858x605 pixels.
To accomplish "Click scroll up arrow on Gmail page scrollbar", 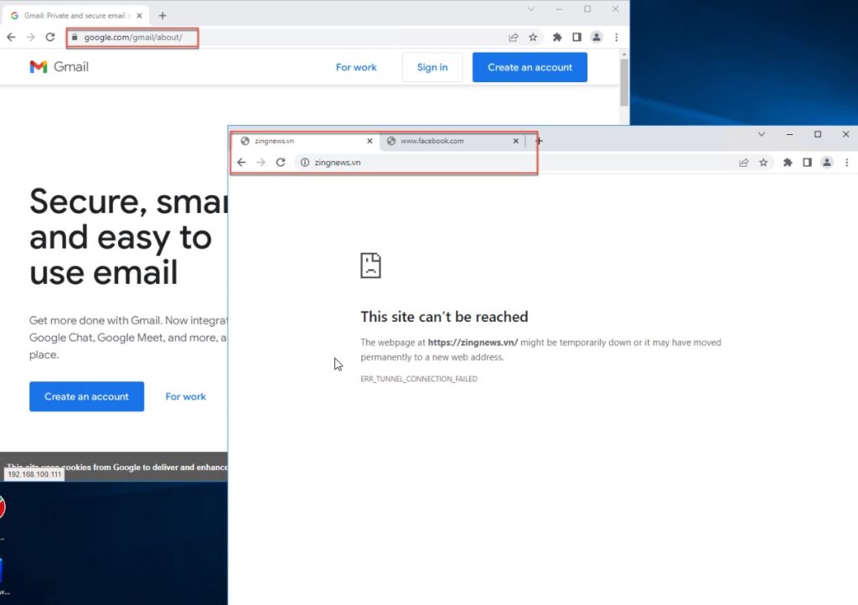I will (x=623, y=54).
